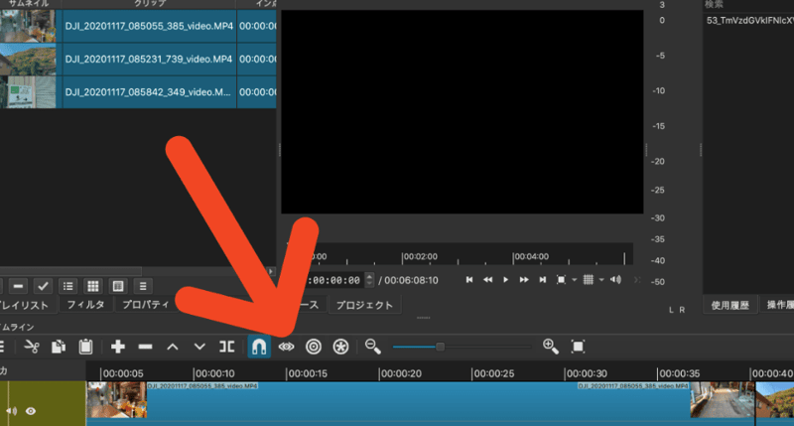
Task: Click the ripple target icon
Action: [314, 347]
